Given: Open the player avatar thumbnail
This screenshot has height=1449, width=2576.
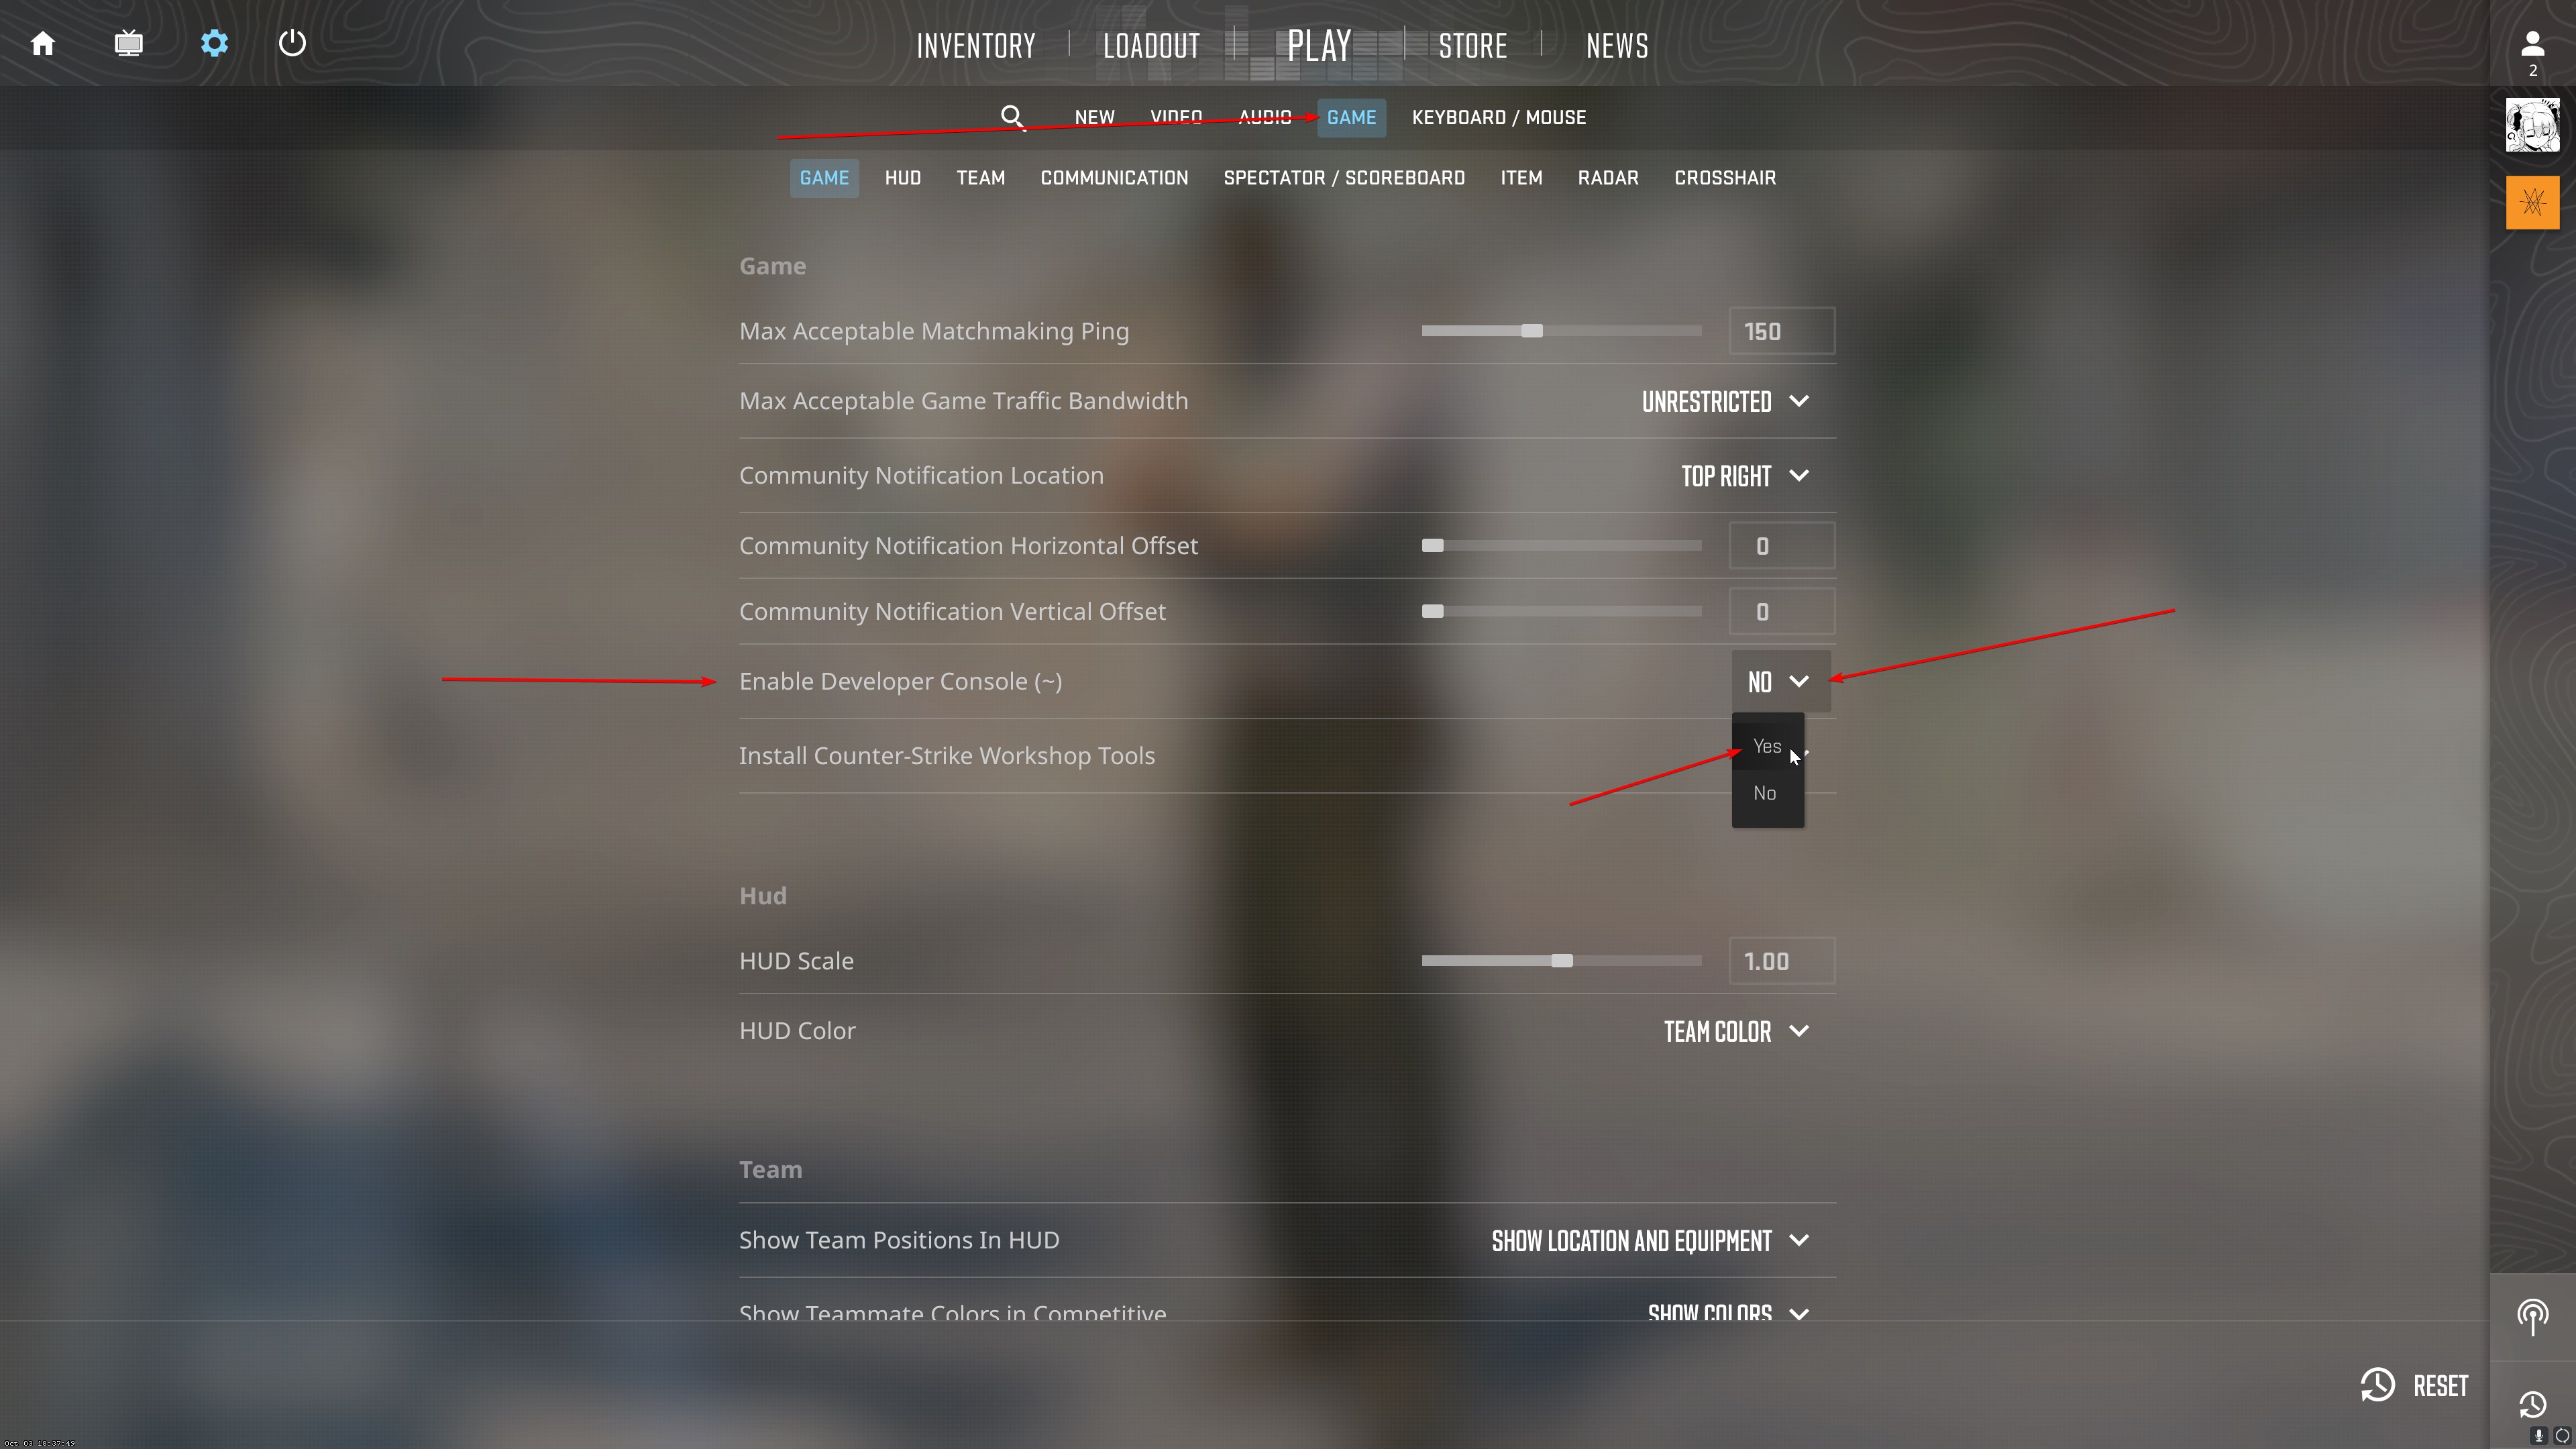Looking at the screenshot, I should [x=2532, y=125].
